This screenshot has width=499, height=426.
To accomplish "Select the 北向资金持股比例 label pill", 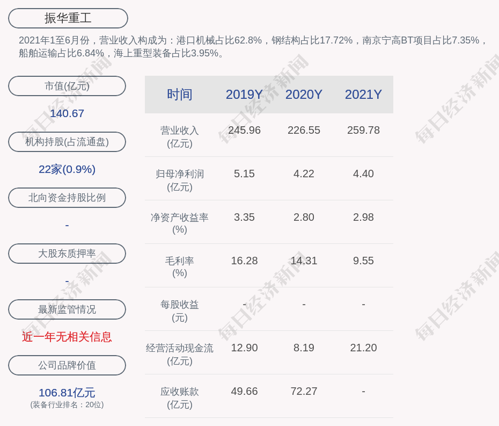I will 67,198.
